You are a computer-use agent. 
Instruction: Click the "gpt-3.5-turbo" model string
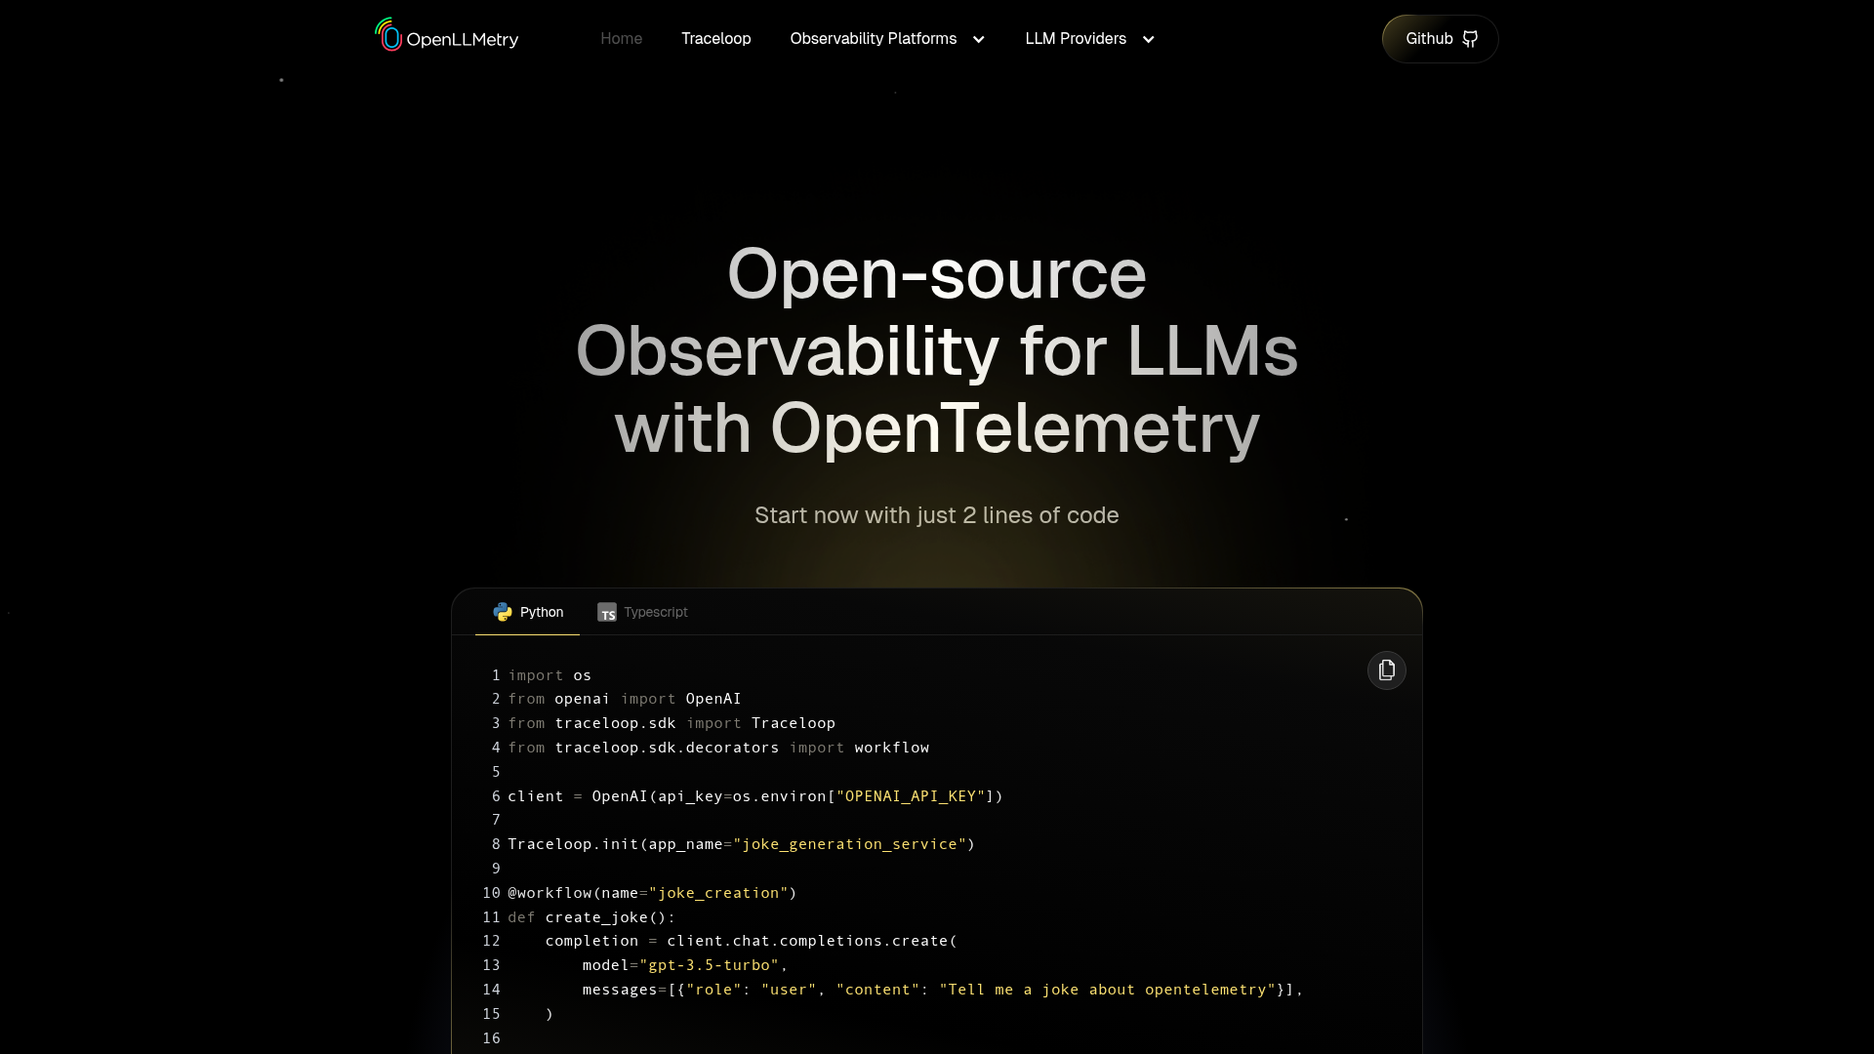(x=709, y=965)
